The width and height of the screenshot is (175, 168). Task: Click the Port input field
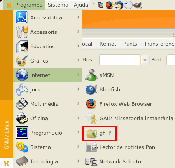click(171, 60)
